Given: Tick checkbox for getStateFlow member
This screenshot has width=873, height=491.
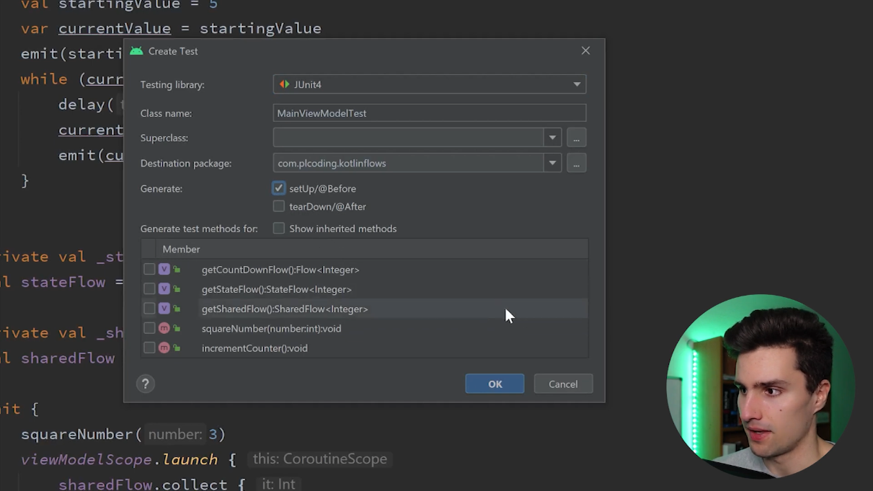Looking at the screenshot, I should coord(149,288).
